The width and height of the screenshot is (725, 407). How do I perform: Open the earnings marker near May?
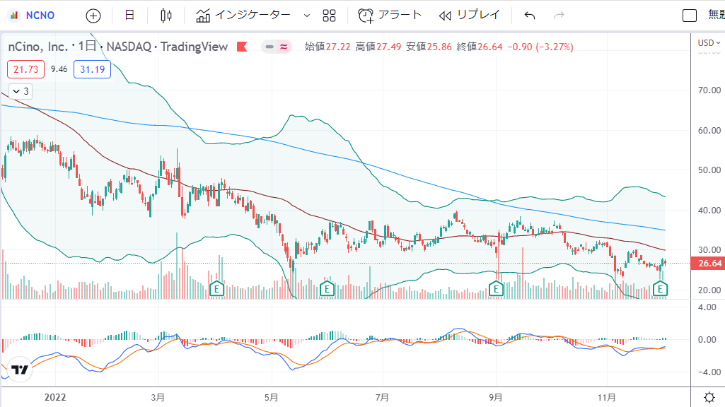pyautogui.click(x=216, y=290)
